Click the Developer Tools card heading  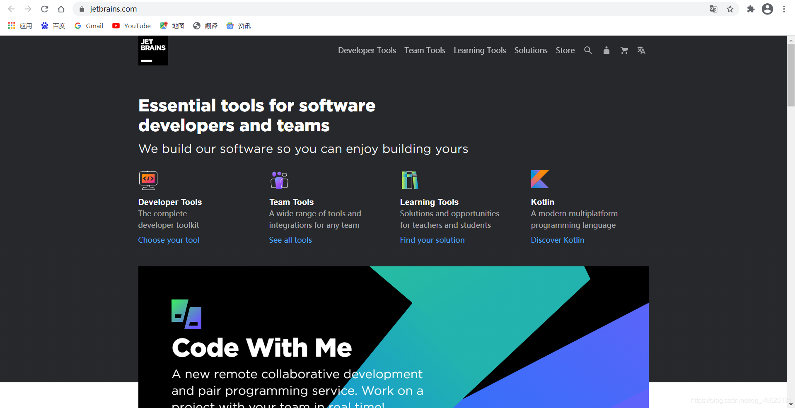(170, 202)
